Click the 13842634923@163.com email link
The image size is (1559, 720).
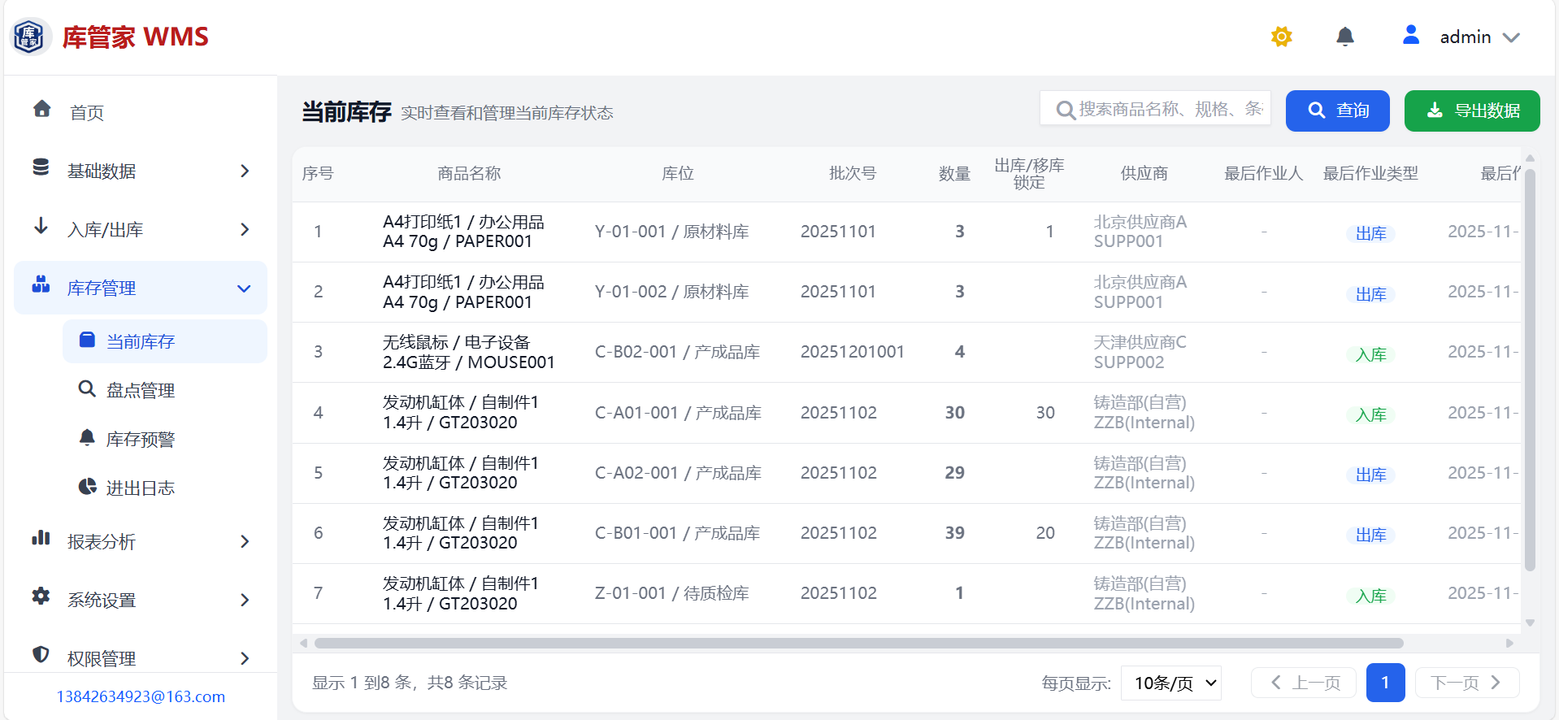(x=141, y=696)
